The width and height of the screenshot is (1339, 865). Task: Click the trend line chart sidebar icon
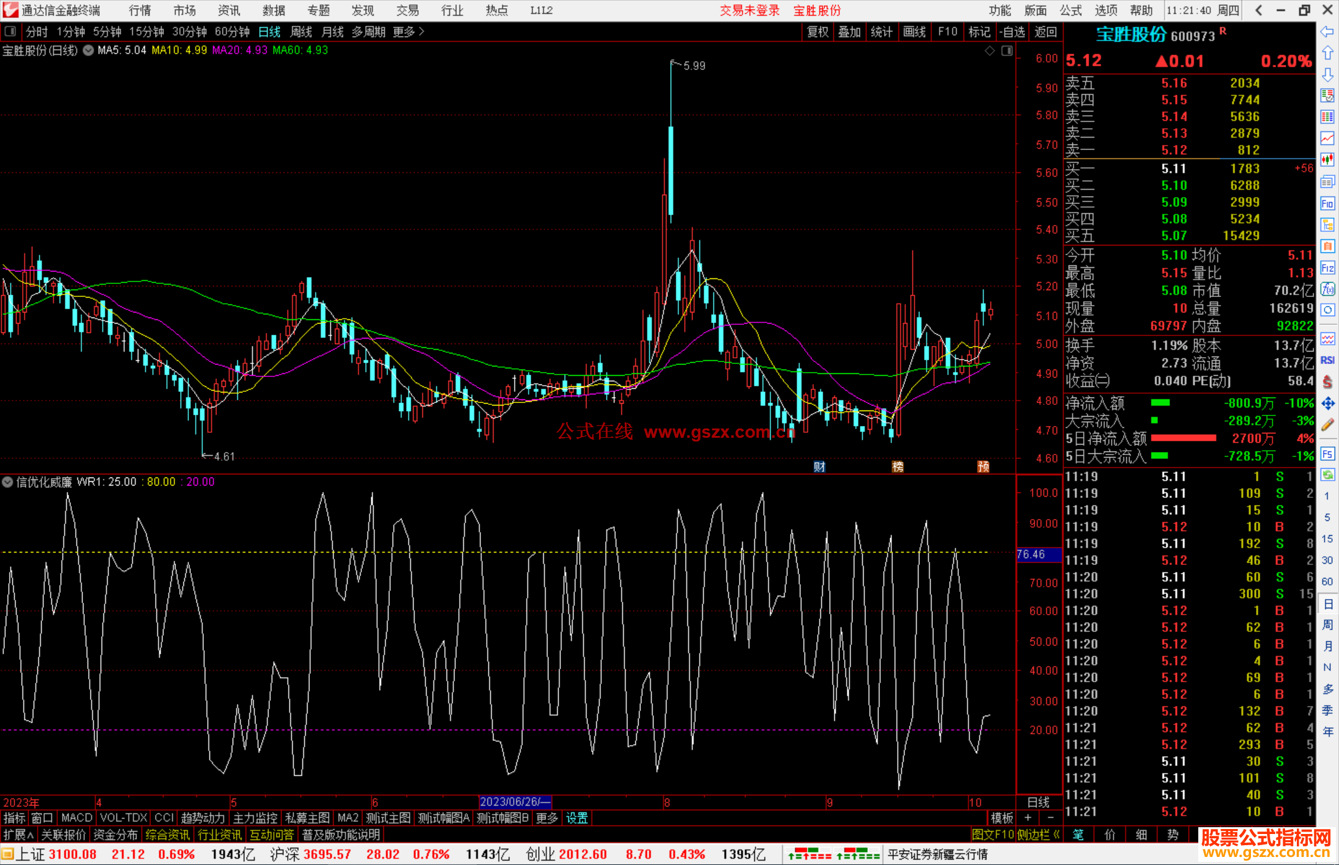1327,138
